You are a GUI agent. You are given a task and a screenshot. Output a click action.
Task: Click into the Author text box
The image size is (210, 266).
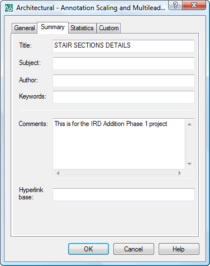tap(123, 81)
